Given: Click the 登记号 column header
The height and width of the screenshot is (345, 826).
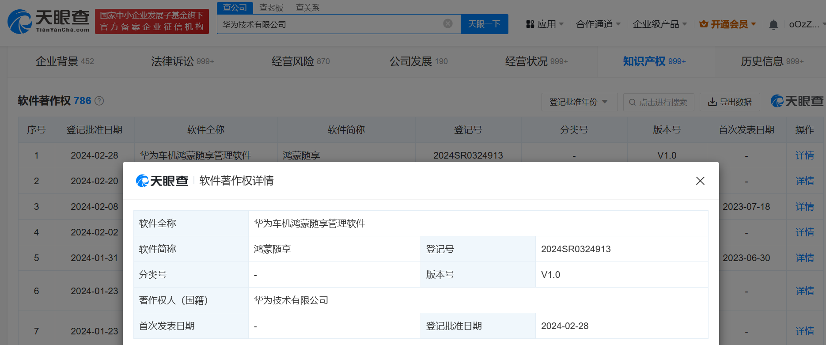Looking at the screenshot, I should 468,130.
